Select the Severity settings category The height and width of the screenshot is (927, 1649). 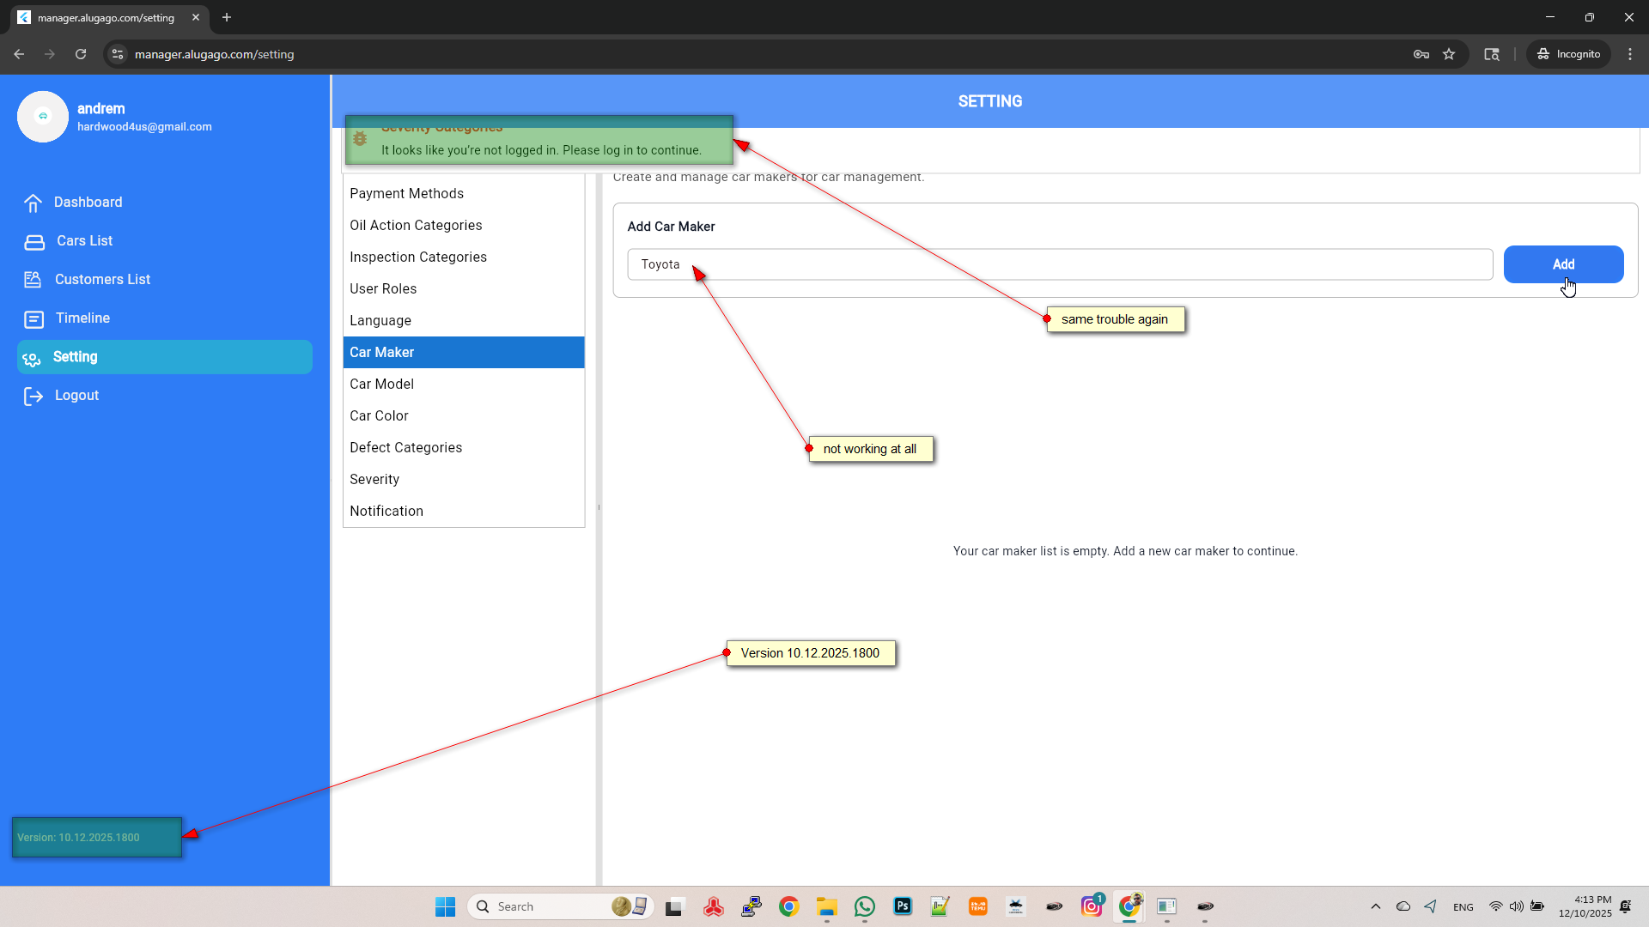[x=374, y=479]
